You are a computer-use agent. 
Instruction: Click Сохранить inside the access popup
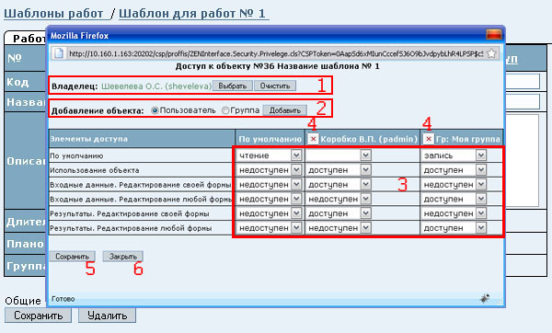[72, 257]
